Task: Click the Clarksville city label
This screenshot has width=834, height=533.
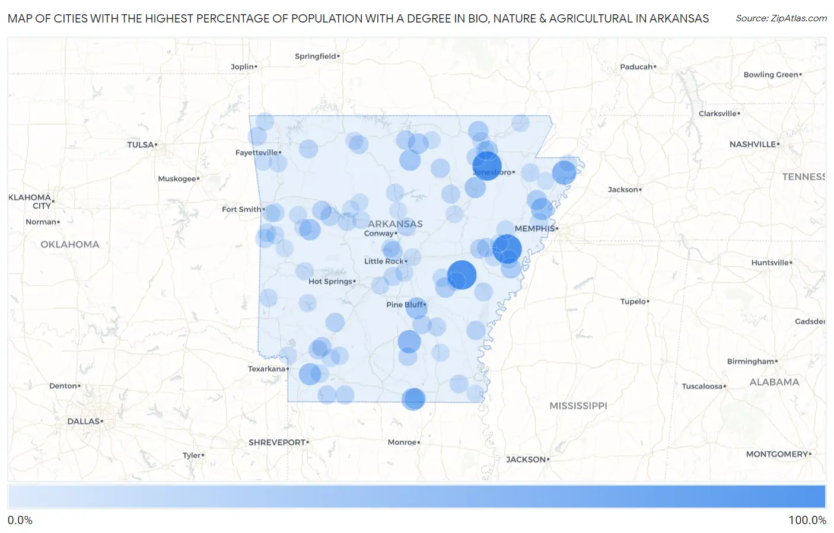Action: 718,114
